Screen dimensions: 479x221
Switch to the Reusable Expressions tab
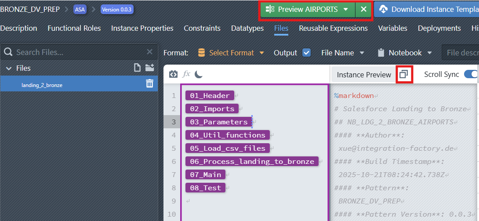[x=333, y=28]
